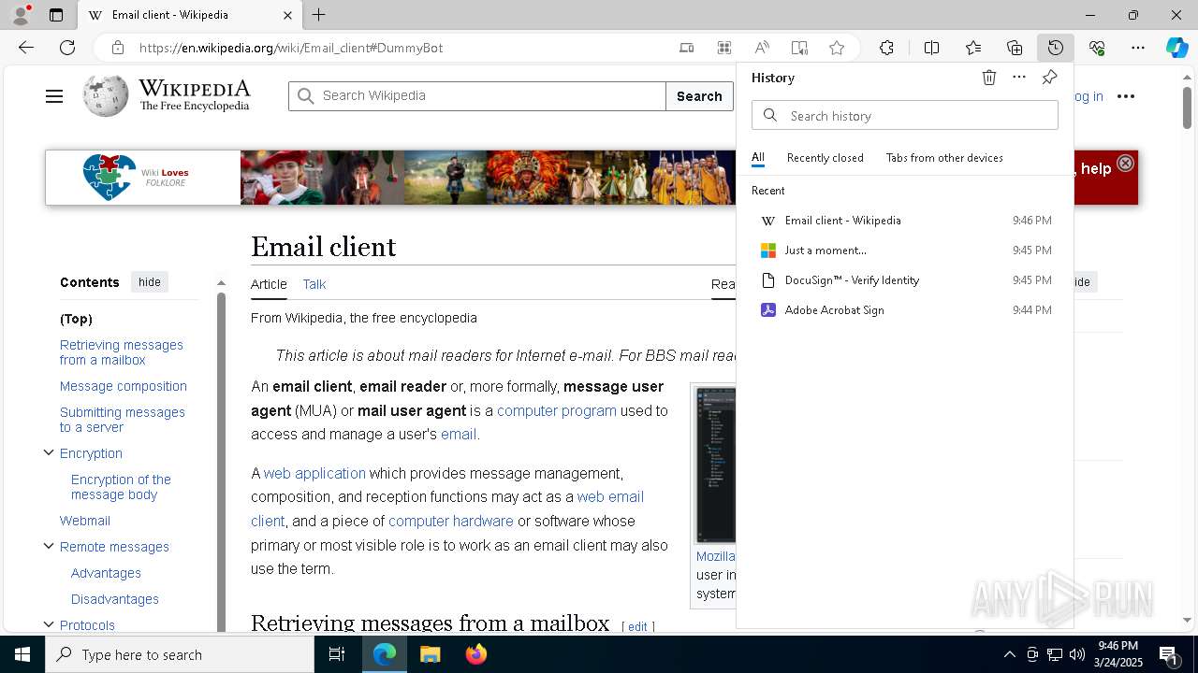Pin the History panel
Image resolution: width=1198 pixels, height=673 pixels.
point(1049,78)
